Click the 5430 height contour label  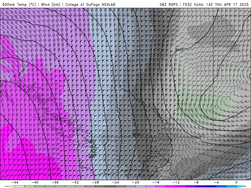click(179, 50)
